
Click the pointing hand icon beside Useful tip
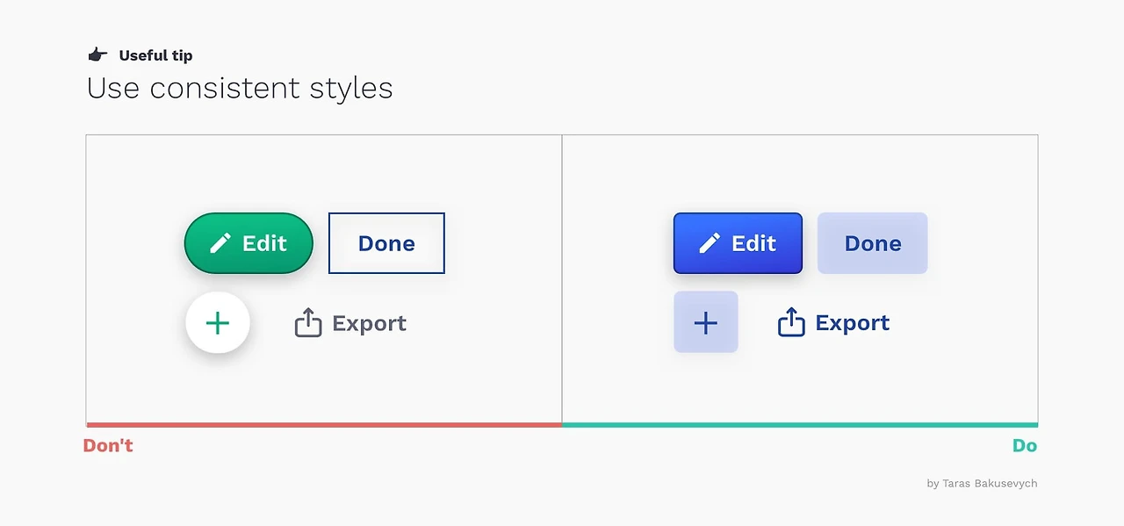tap(97, 55)
